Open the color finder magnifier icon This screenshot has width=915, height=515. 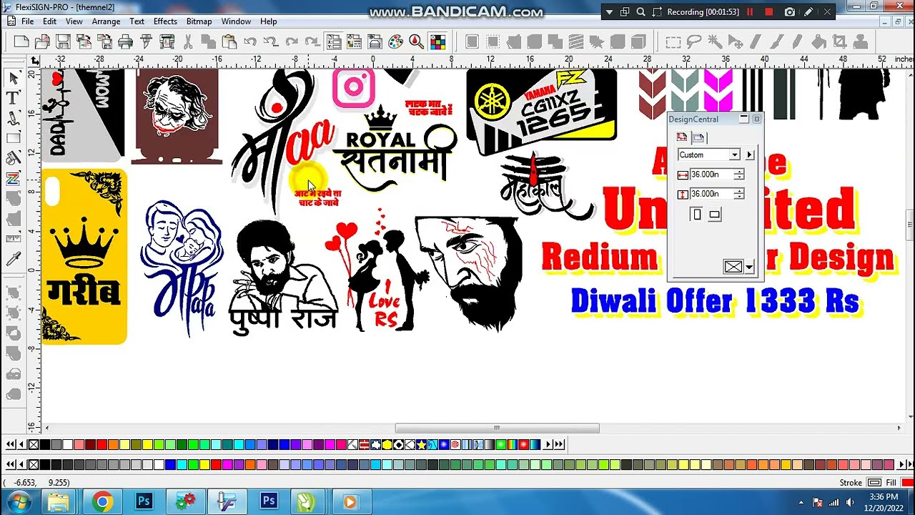click(x=416, y=41)
